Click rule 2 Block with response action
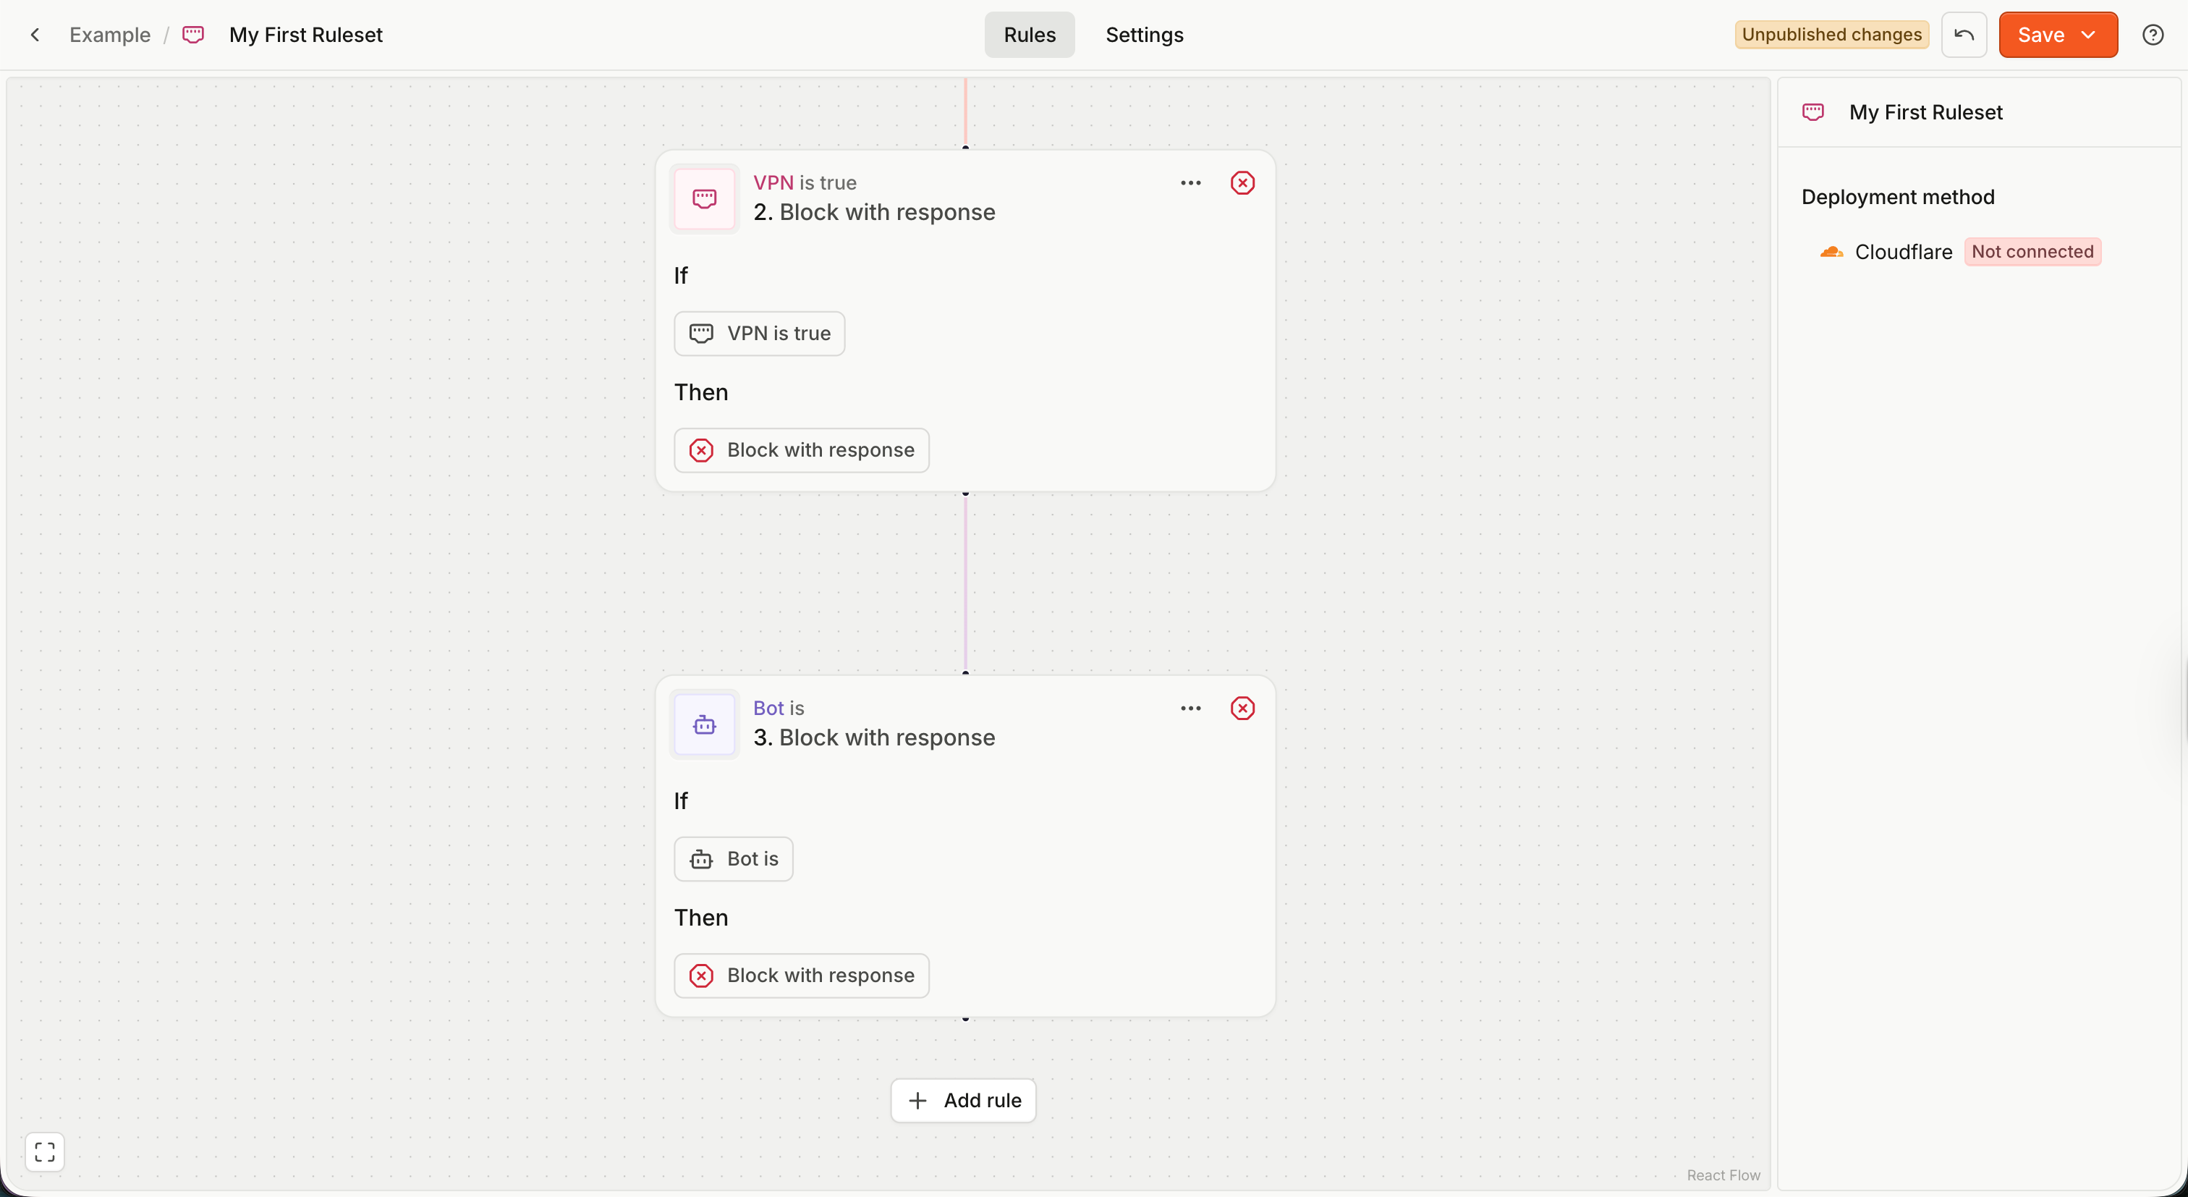 point(801,450)
